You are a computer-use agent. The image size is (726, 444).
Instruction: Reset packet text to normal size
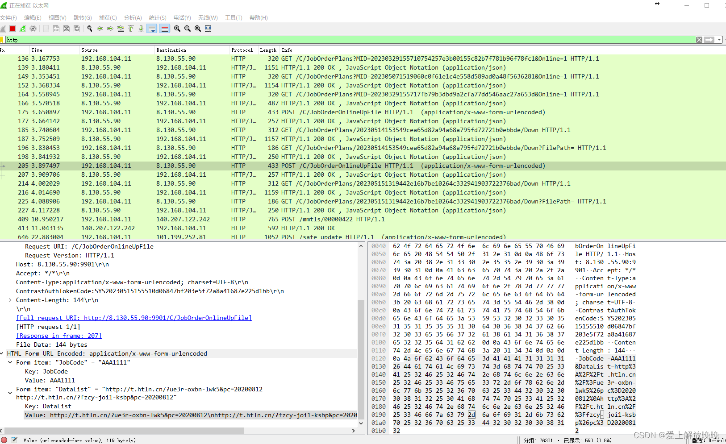pyautogui.click(x=198, y=29)
